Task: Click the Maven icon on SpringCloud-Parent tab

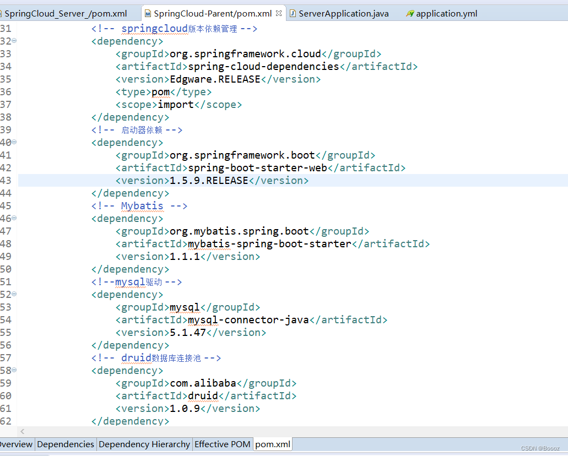Action: (148, 14)
